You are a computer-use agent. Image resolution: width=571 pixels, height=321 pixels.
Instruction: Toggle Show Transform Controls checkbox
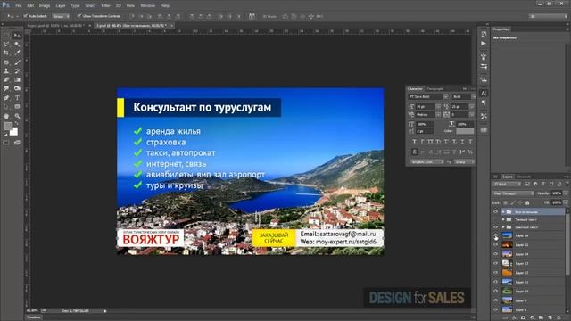point(79,16)
